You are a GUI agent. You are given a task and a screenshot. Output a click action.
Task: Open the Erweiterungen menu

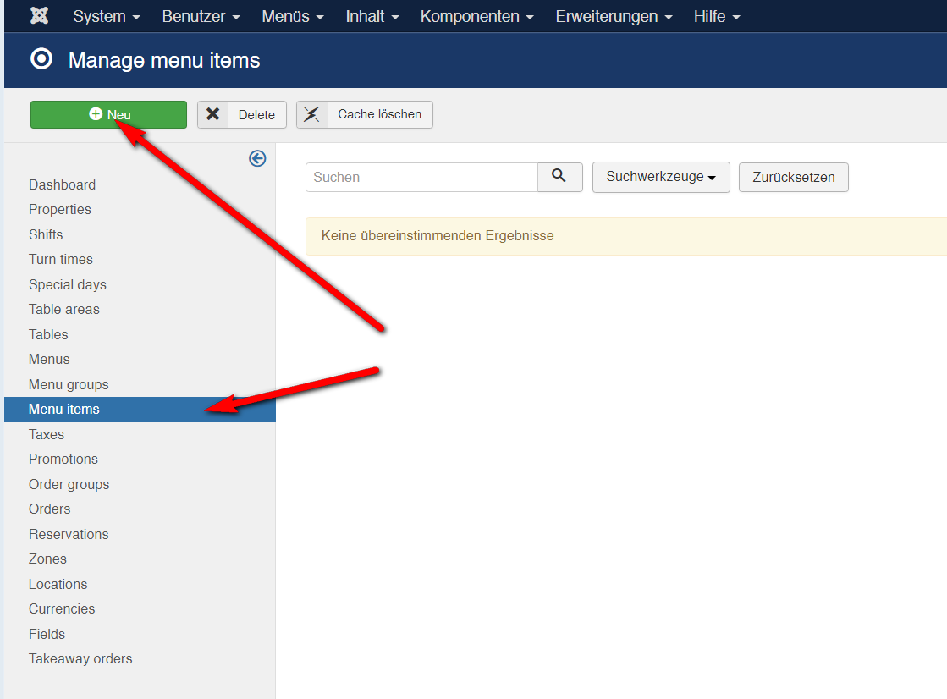click(x=614, y=16)
